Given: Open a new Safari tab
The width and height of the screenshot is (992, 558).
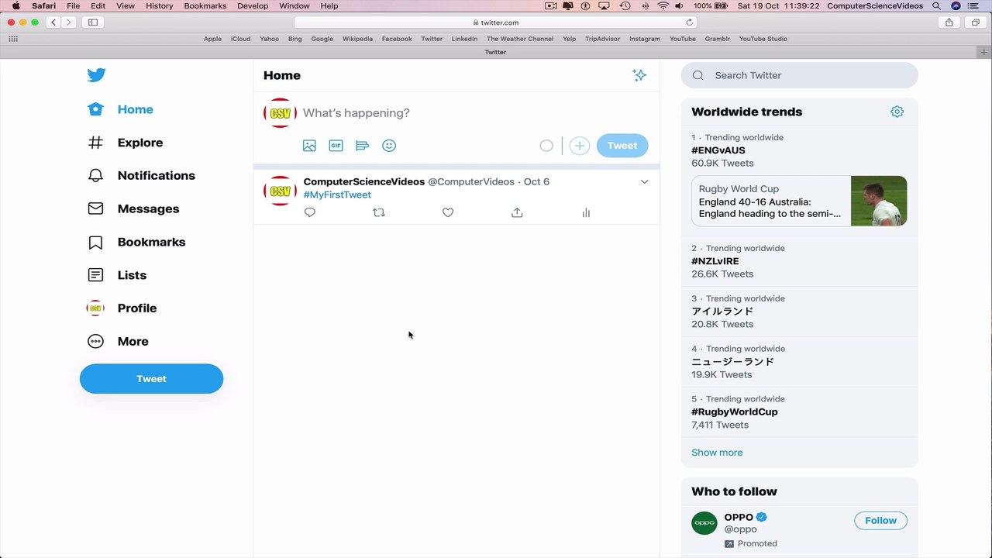Looking at the screenshot, I should click(985, 52).
